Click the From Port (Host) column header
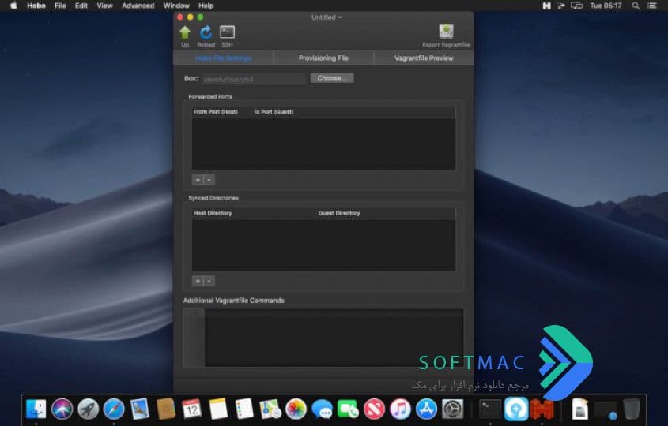668x426 pixels. [216, 112]
